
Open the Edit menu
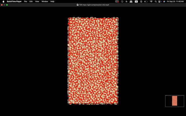[31, 2]
